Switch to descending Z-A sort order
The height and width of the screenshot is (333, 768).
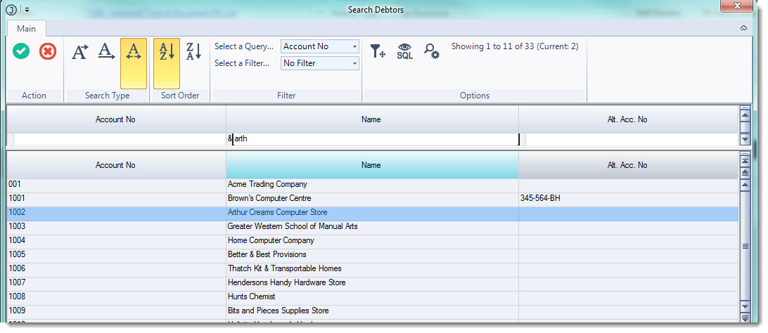tap(193, 51)
